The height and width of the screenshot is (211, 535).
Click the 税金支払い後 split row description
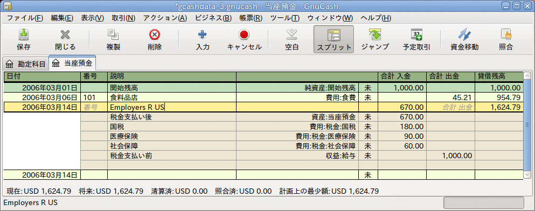click(172, 117)
